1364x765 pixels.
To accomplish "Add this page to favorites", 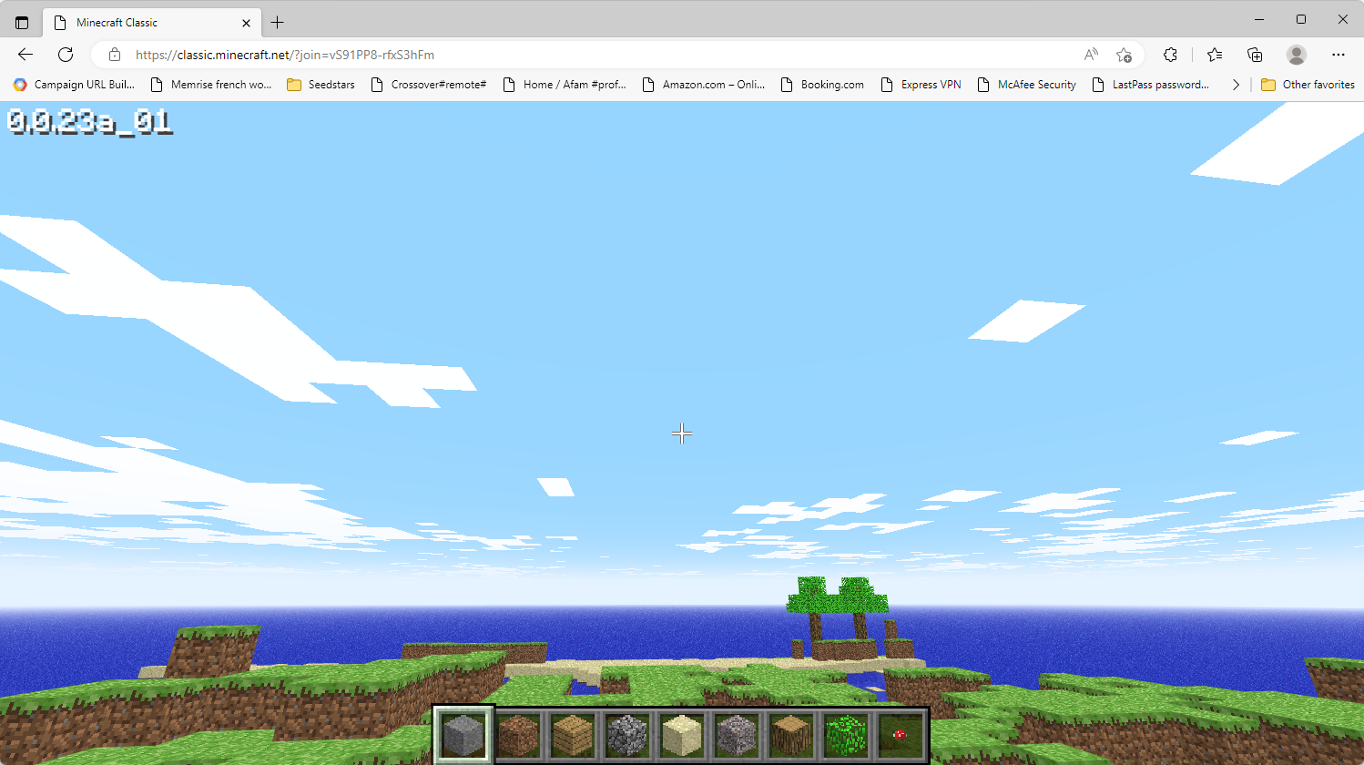I will pyautogui.click(x=1125, y=55).
